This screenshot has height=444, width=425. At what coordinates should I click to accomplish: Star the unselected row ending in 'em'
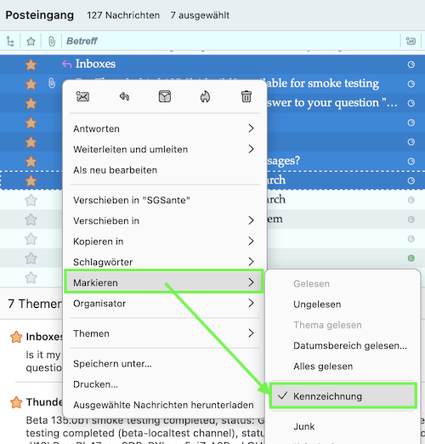[31, 219]
